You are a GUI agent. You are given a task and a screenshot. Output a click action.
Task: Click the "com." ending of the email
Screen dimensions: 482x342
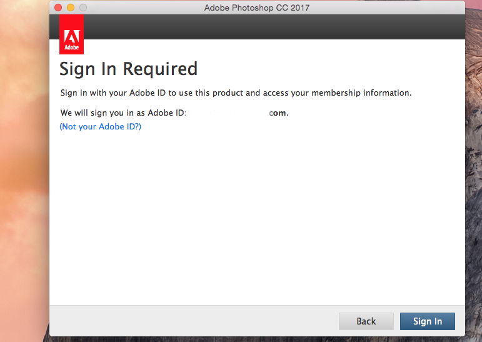(x=279, y=113)
